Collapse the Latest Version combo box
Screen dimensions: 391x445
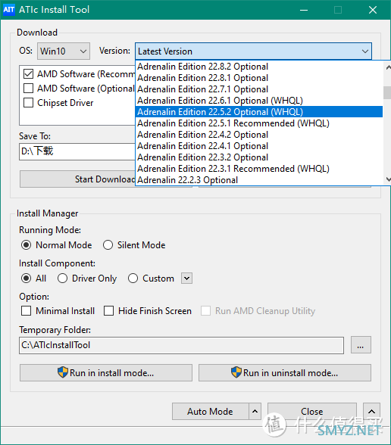coord(253,51)
